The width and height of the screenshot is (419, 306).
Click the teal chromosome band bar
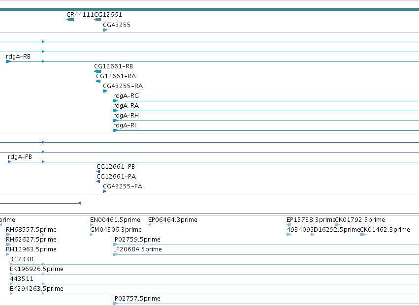[210, 10]
